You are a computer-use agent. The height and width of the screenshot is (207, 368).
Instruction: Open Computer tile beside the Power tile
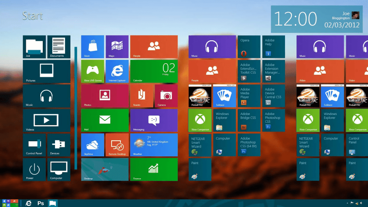coord(59,169)
